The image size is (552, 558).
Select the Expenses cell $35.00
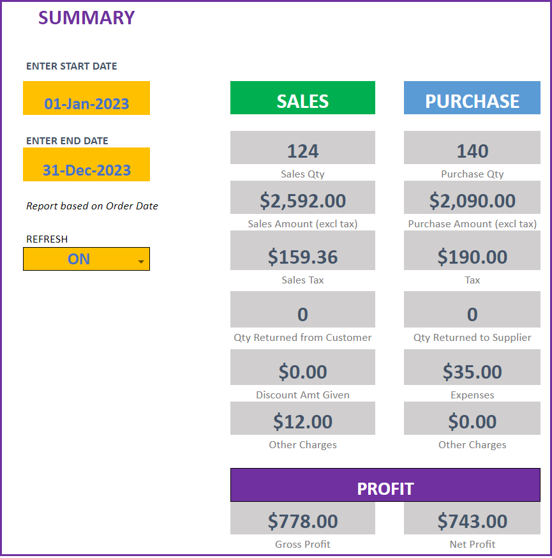pyautogui.click(x=472, y=367)
